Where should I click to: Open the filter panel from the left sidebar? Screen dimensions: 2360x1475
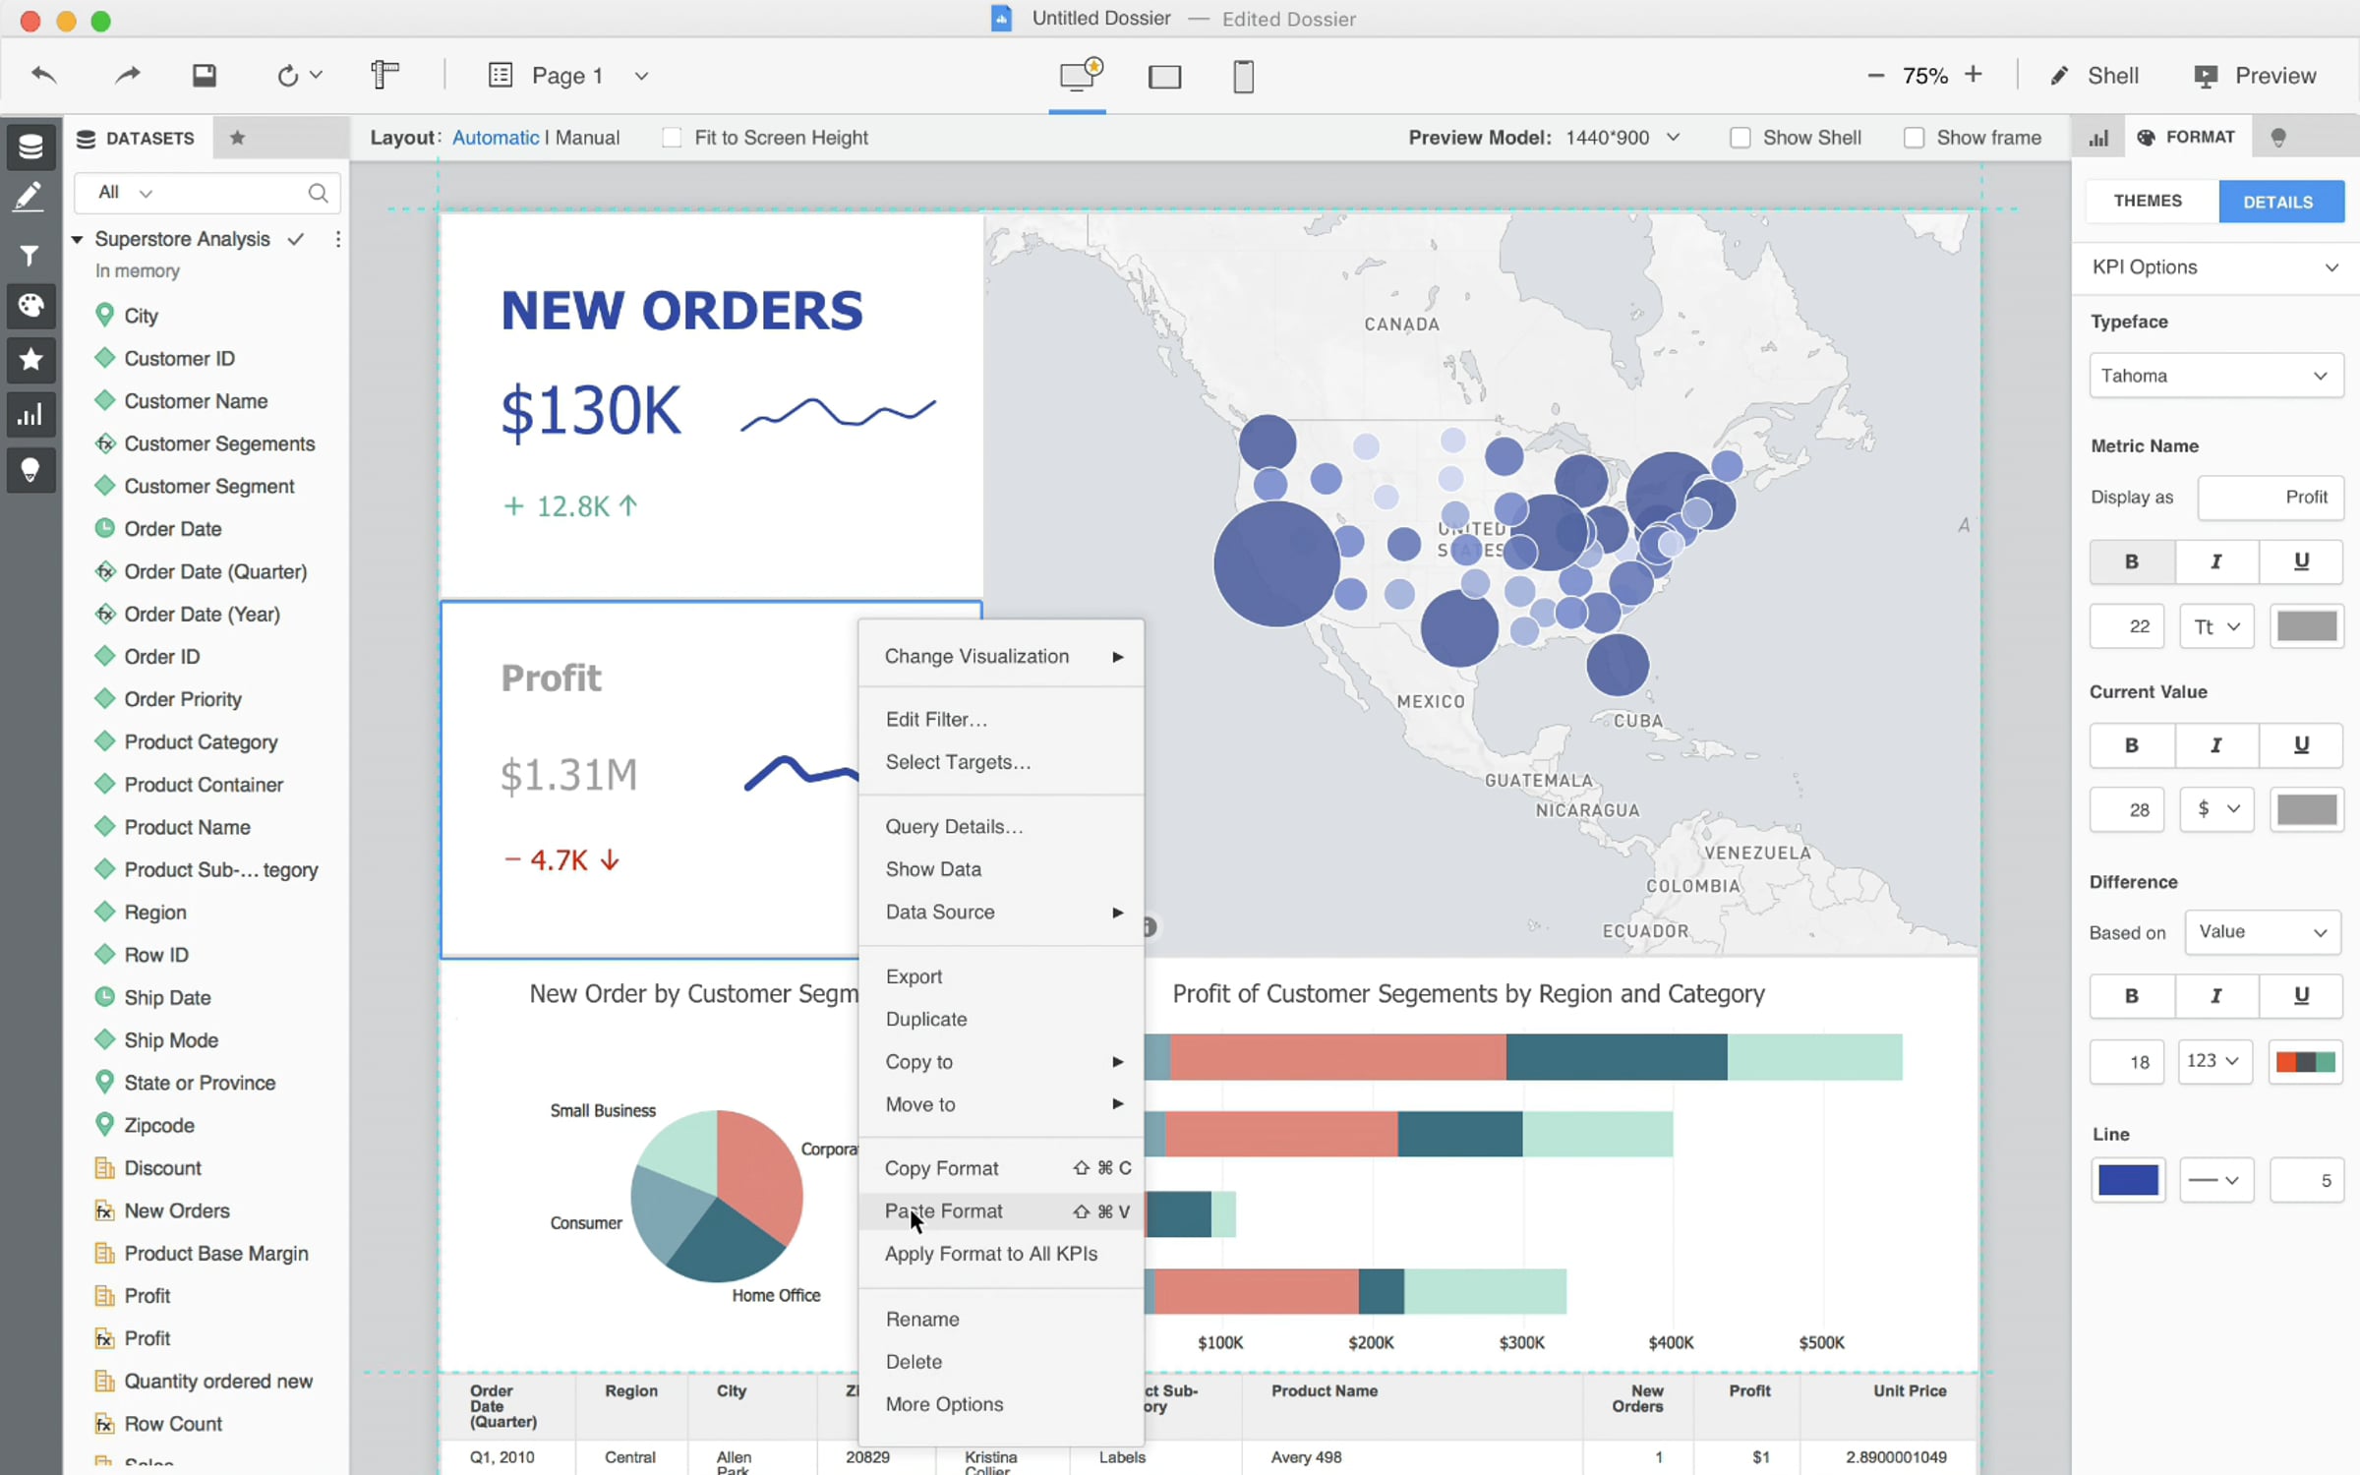tap(29, 256)
